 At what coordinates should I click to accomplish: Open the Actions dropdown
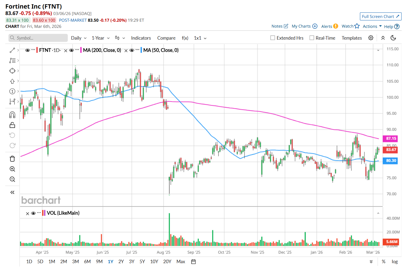coord(372,26)
